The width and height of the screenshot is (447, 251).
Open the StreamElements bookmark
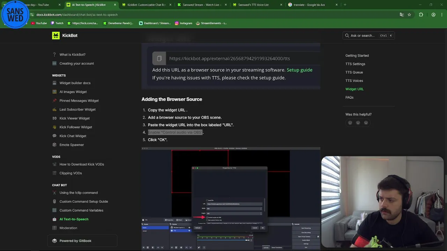pos(211,23)
